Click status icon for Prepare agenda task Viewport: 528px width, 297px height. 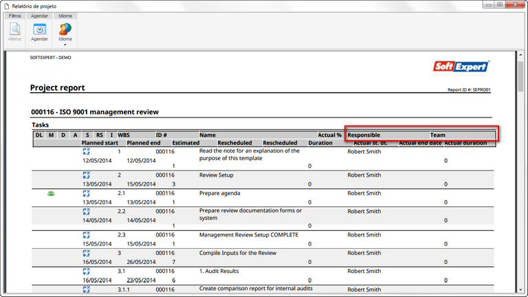pos(87,193)
